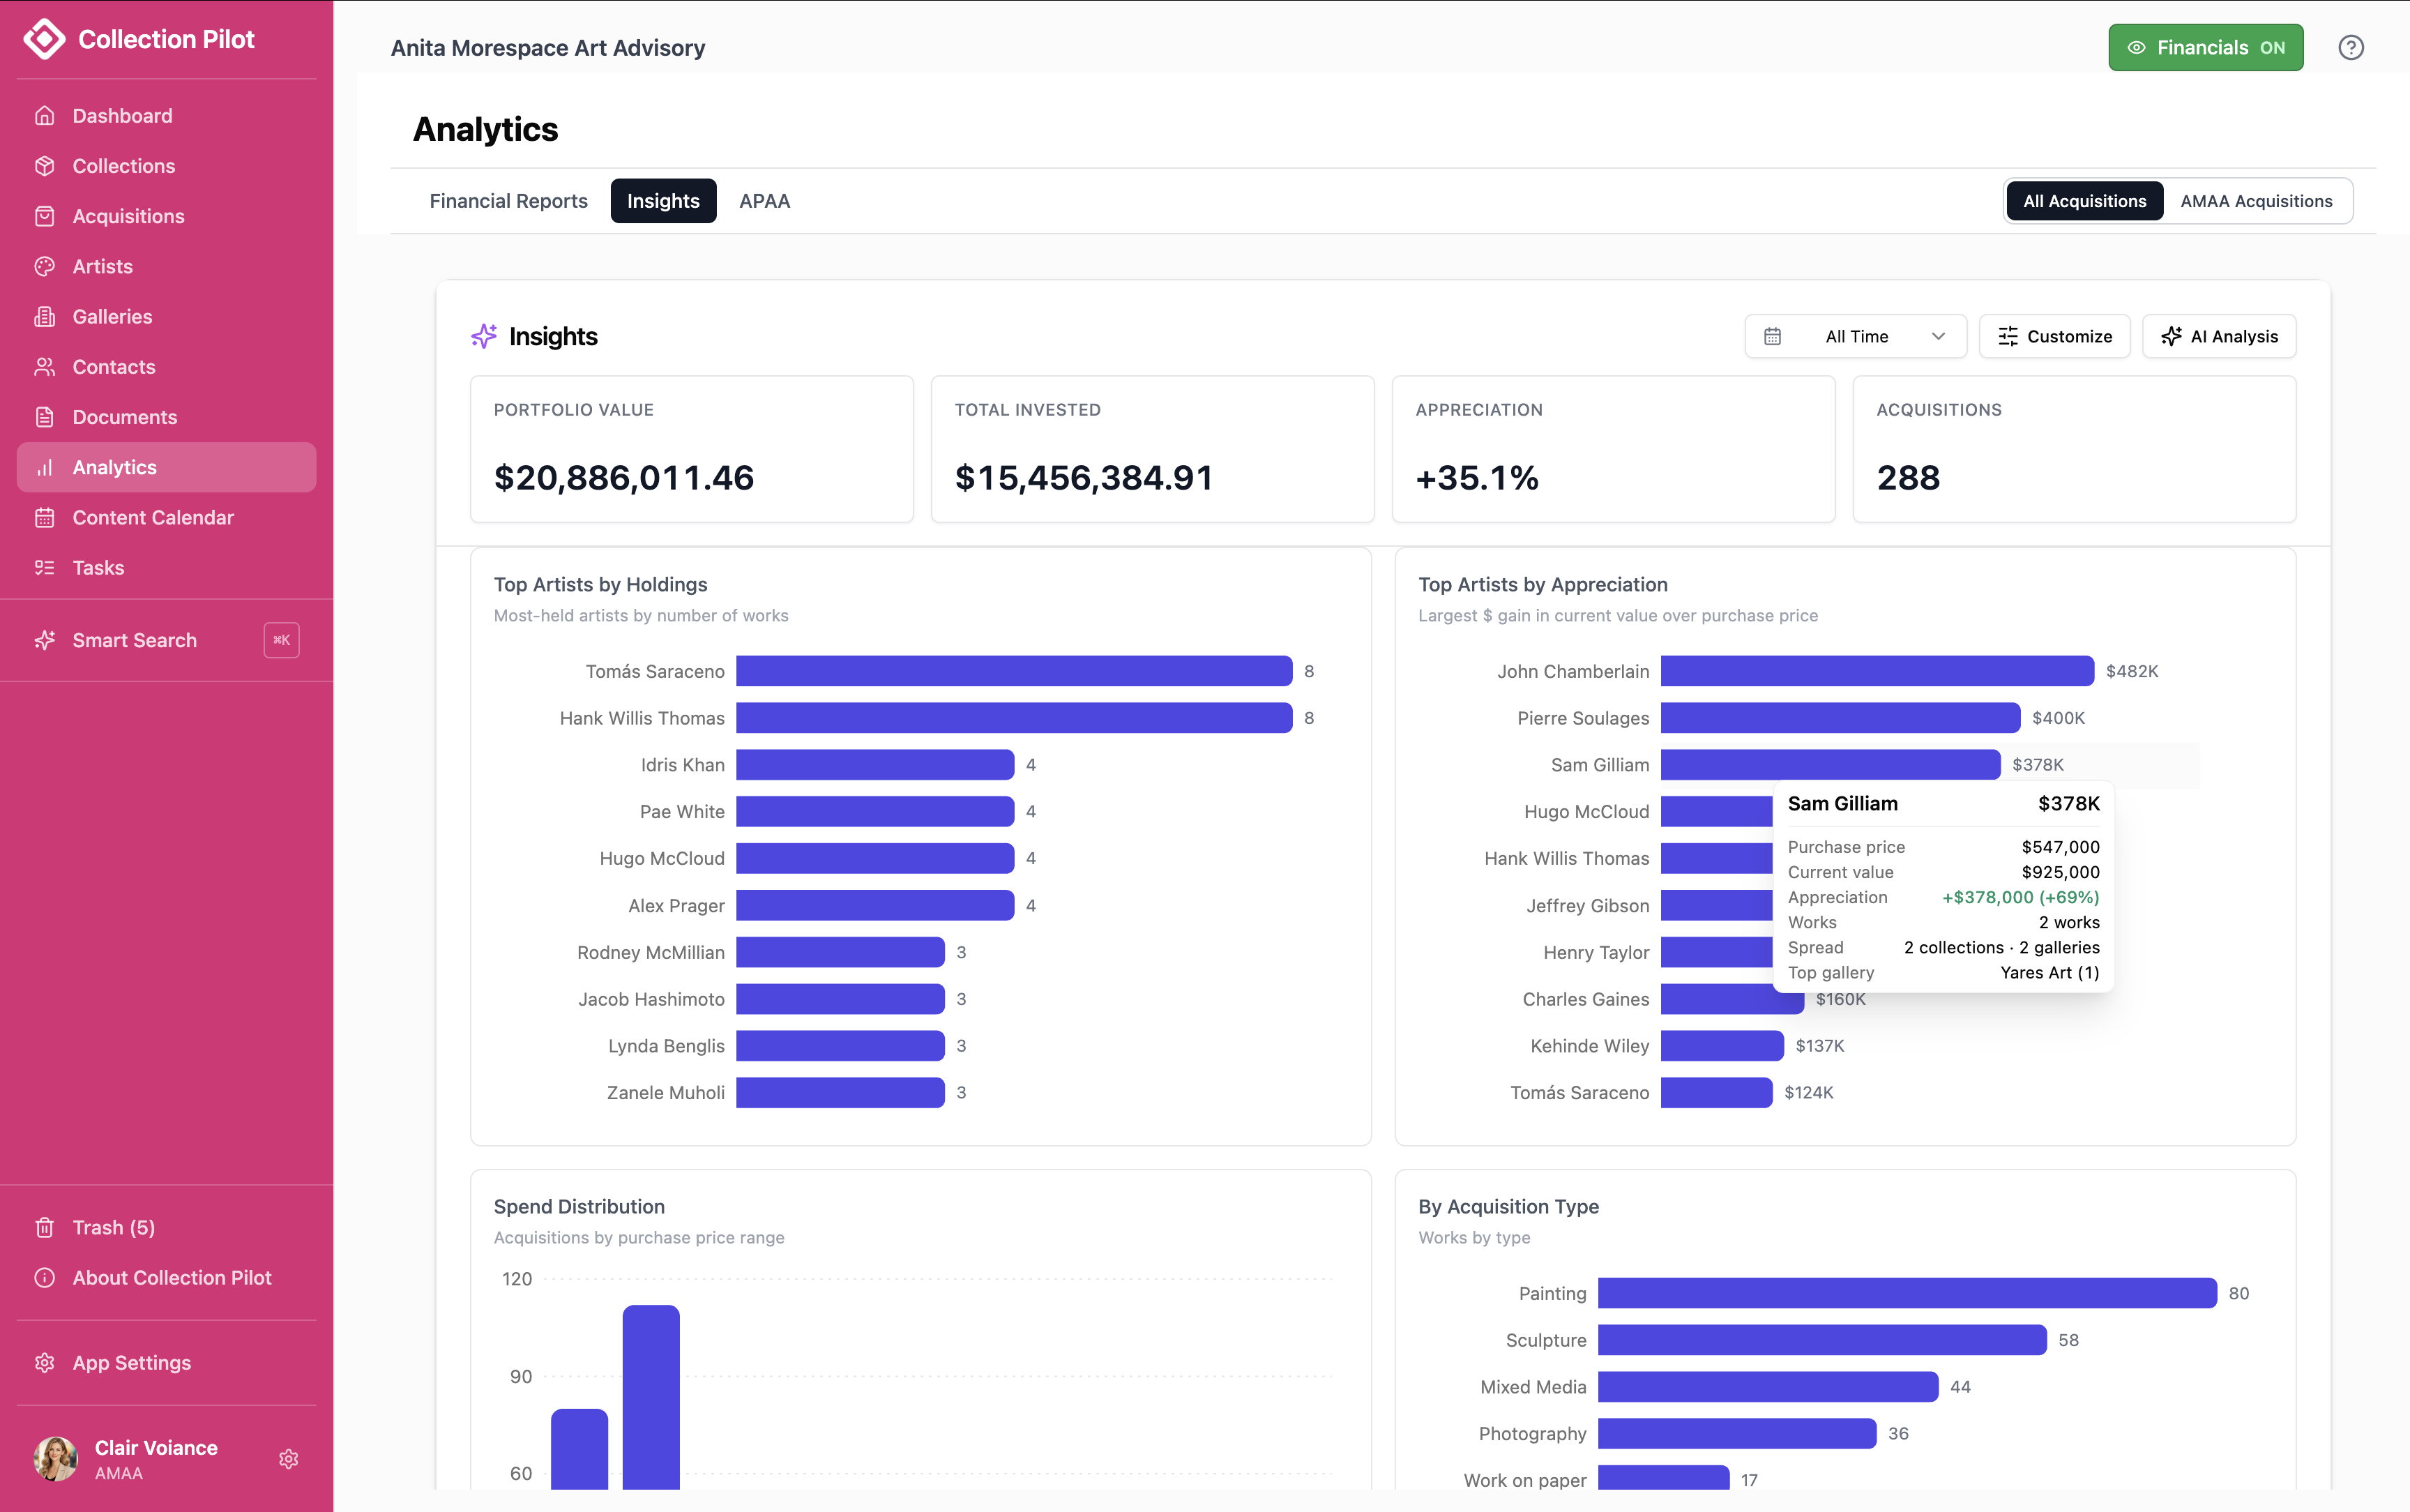Click the AI Analysis sparkle icon
2410x1512 pixels.
2171,336
